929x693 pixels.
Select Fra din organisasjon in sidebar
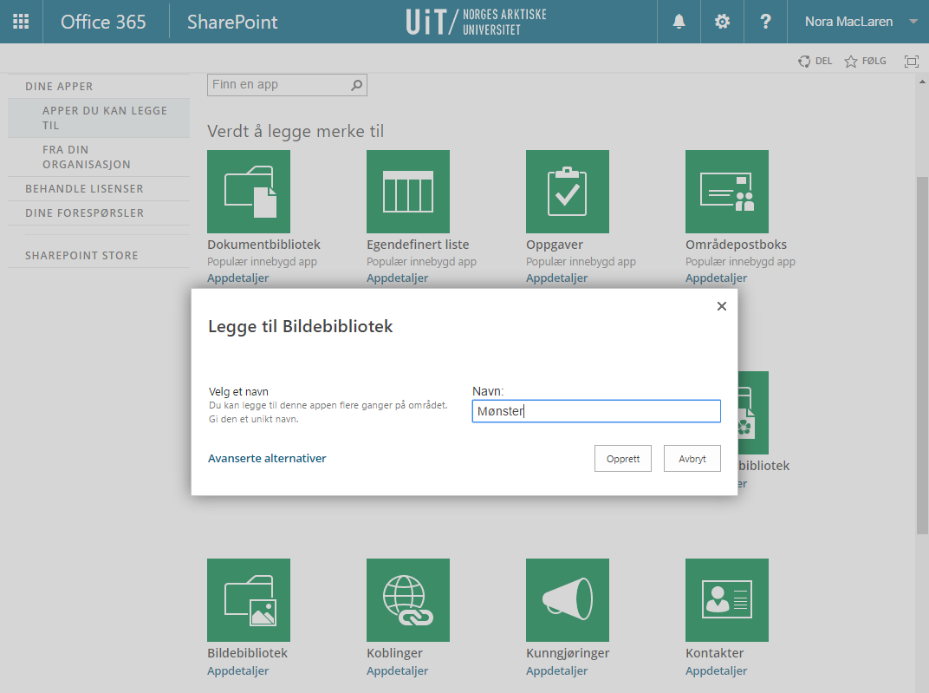[x=87, y=157]
